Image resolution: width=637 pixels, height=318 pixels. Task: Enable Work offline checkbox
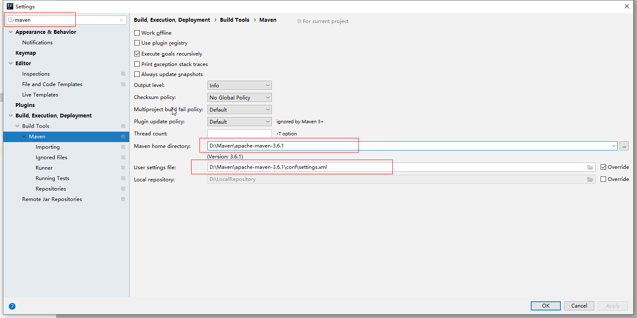(137, 33)
